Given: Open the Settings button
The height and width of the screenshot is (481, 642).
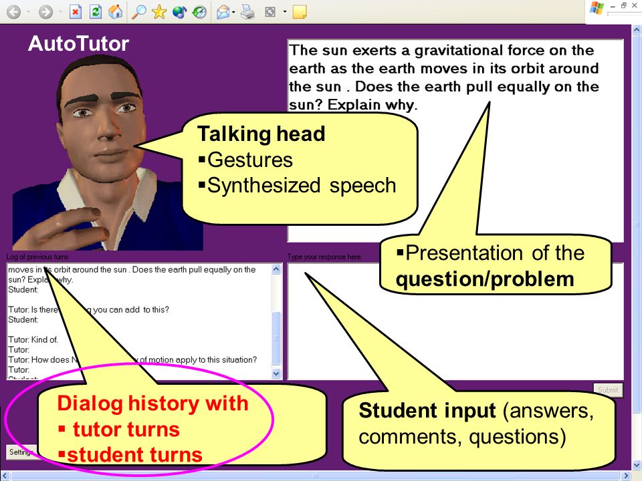Looking at the screenshot, I should 22,452.
